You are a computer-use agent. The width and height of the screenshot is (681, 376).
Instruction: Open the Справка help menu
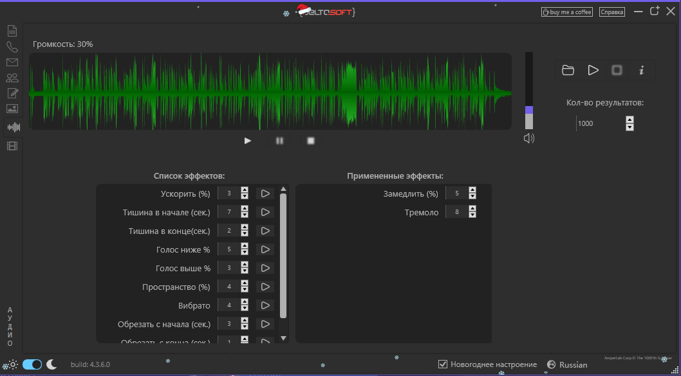coord(611,12)
